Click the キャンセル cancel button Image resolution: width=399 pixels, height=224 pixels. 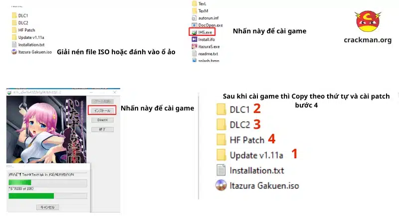click(47, 207)
